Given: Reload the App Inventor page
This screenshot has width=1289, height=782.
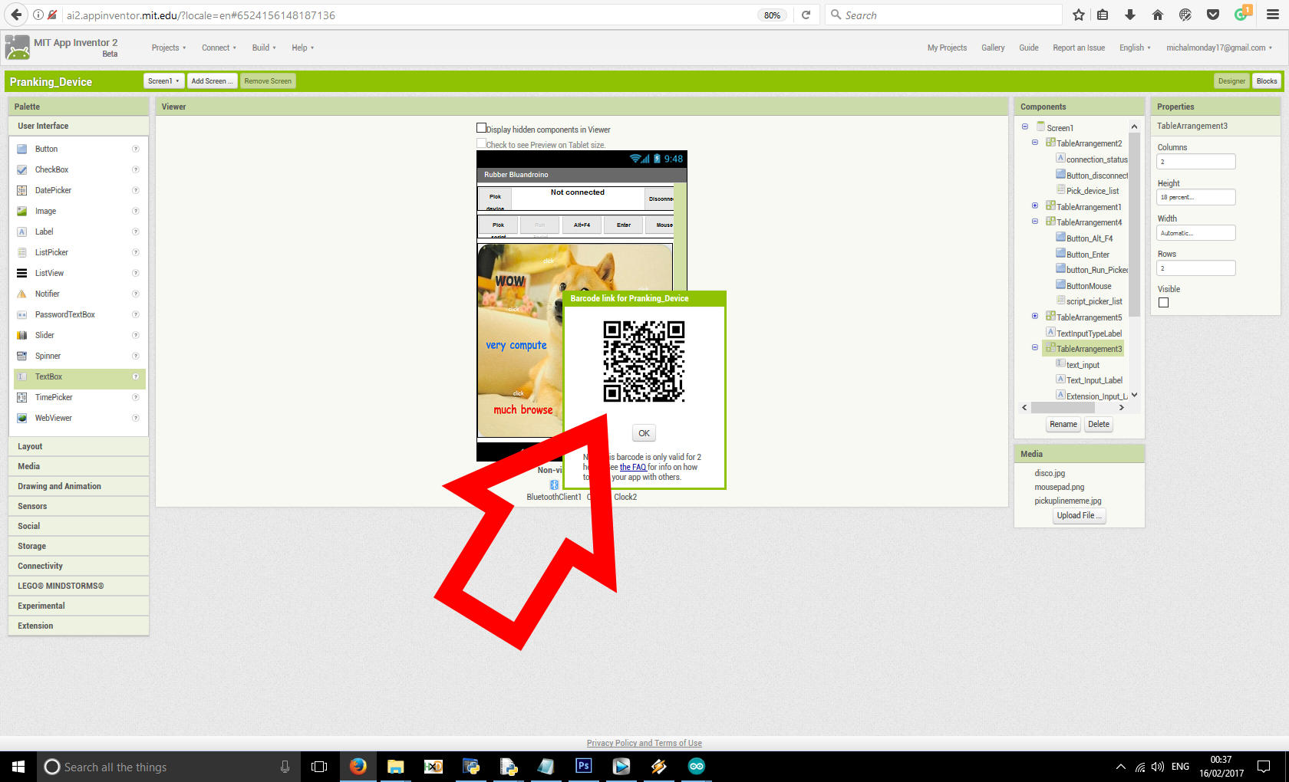Looking at the screenshot, I should pos(806,15).
